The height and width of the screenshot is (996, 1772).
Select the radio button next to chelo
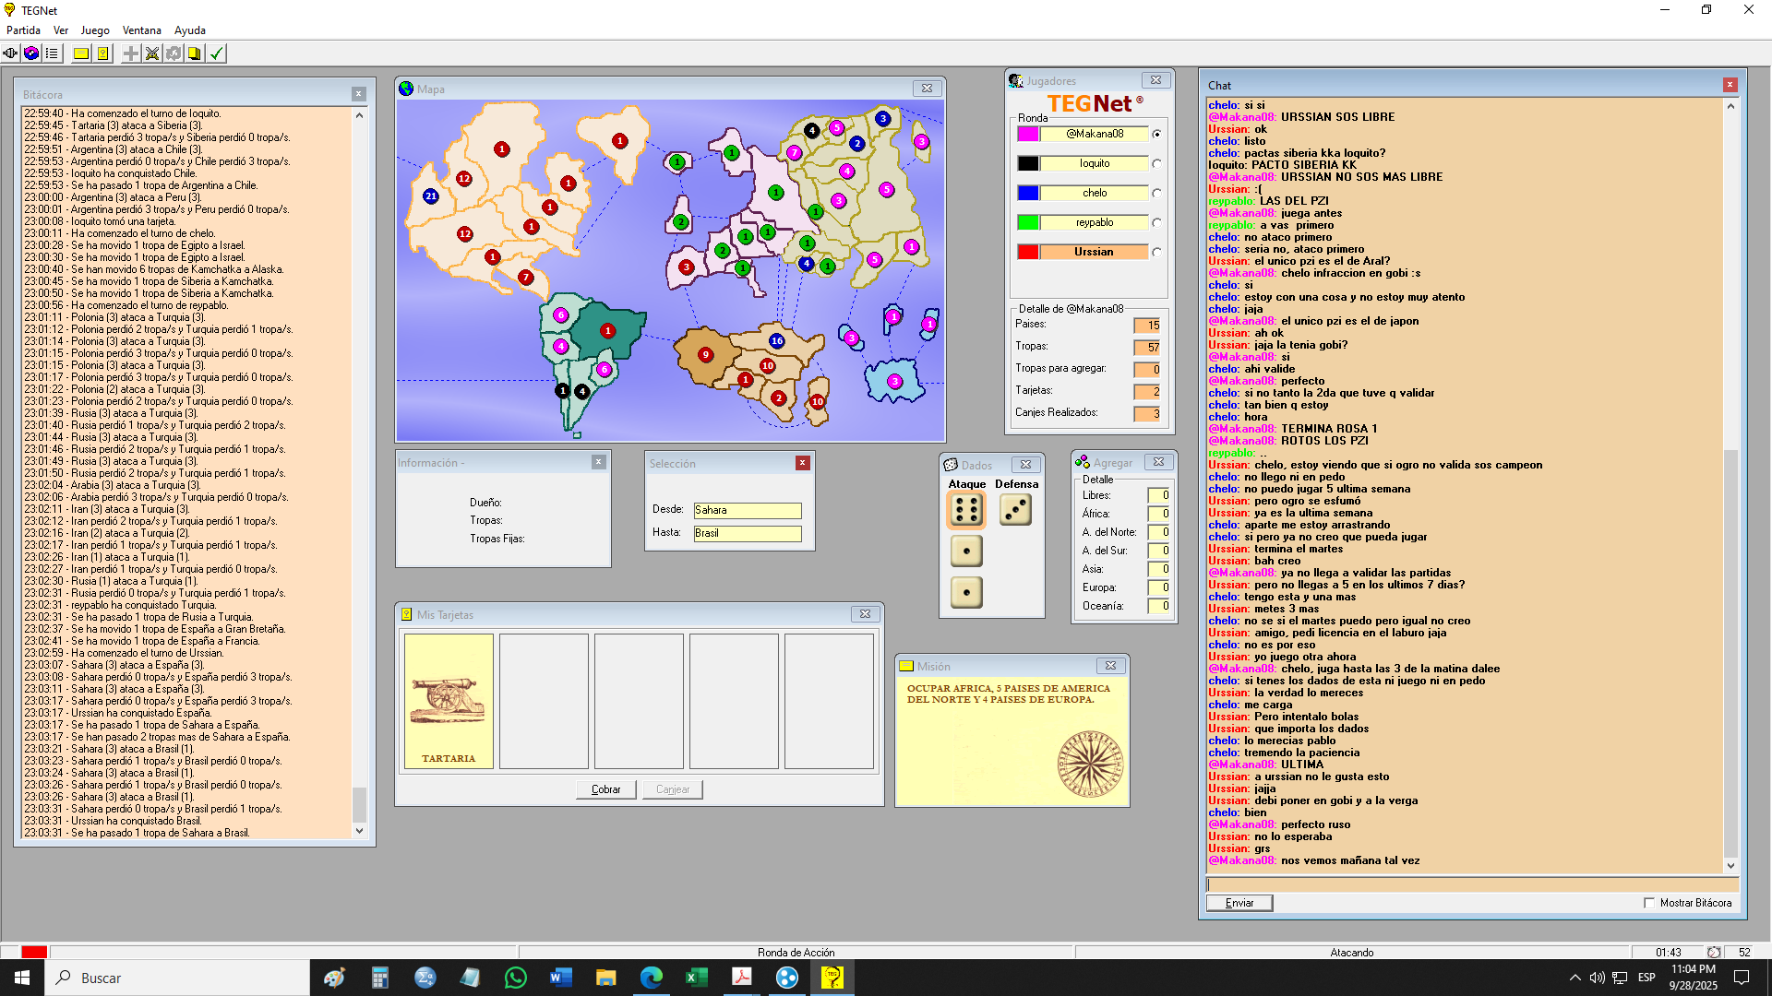[x=1156, y=194]
